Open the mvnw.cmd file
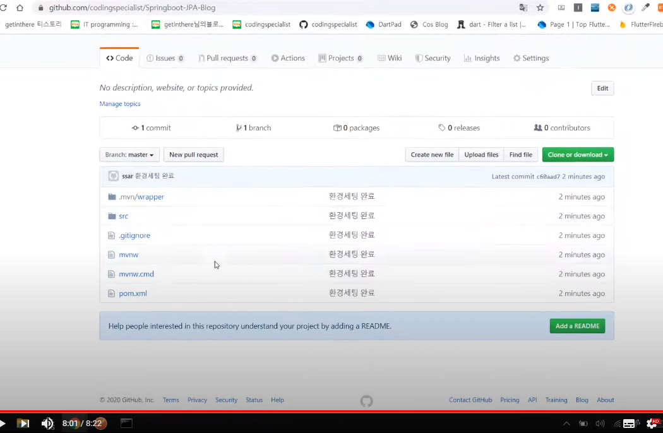The height and width of the screenshot is (433, 663). (136, 274)
